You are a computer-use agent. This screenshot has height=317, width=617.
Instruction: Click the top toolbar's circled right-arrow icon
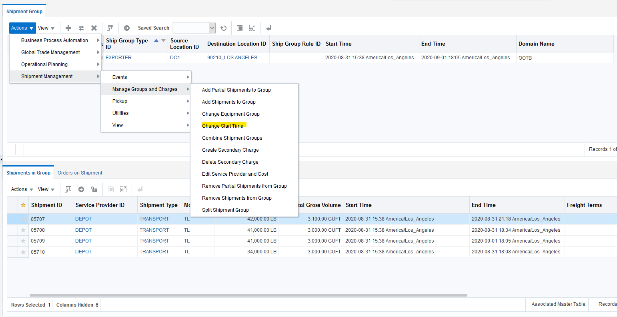click(127, 28)
